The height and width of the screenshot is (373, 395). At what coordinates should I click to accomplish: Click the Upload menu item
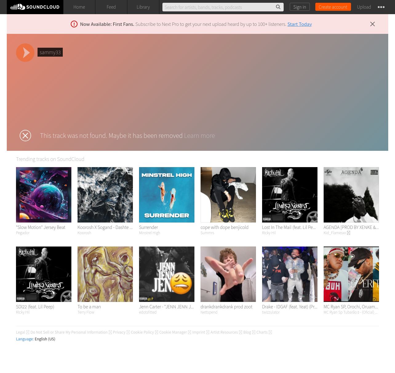364,7
